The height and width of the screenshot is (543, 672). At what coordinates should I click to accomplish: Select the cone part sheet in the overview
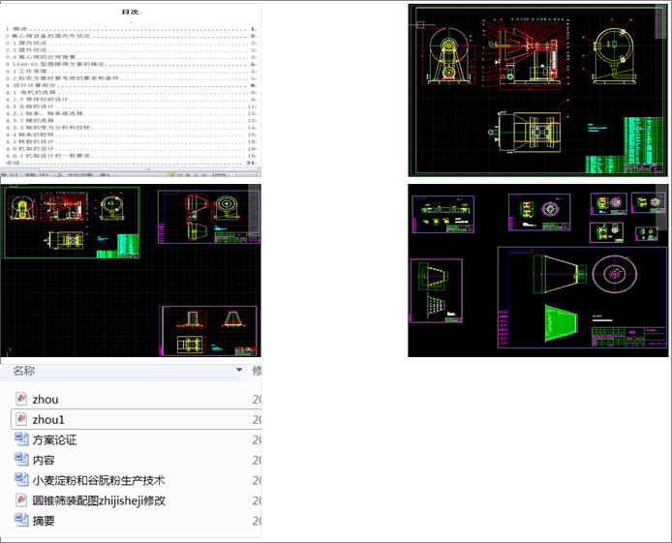coord(209,217)
